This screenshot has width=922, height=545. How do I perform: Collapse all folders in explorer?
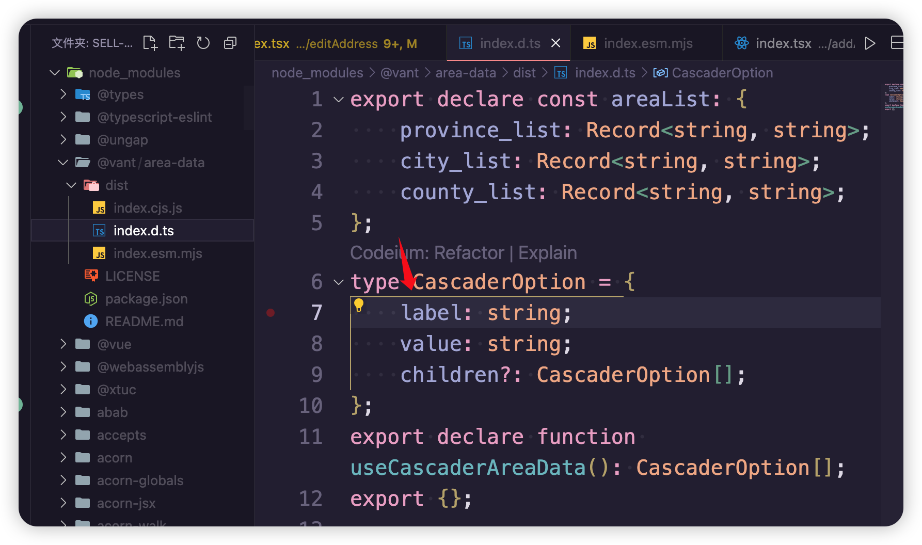[230, 43]
